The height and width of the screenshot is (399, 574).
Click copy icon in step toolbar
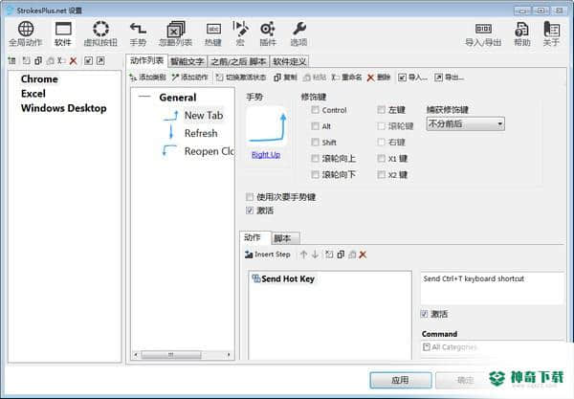(341, 255)
